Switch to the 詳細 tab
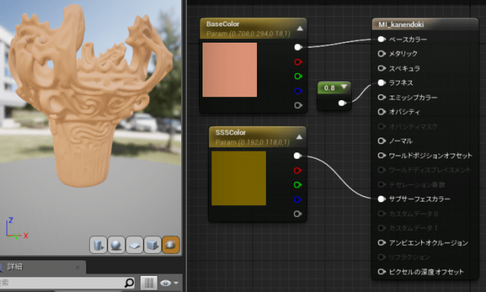The image size is (486, 292). tap(15, 266)
